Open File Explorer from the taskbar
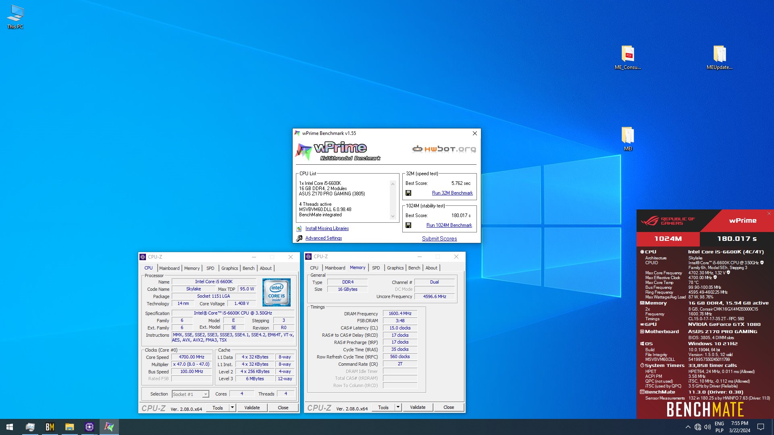 coord(70,427)
